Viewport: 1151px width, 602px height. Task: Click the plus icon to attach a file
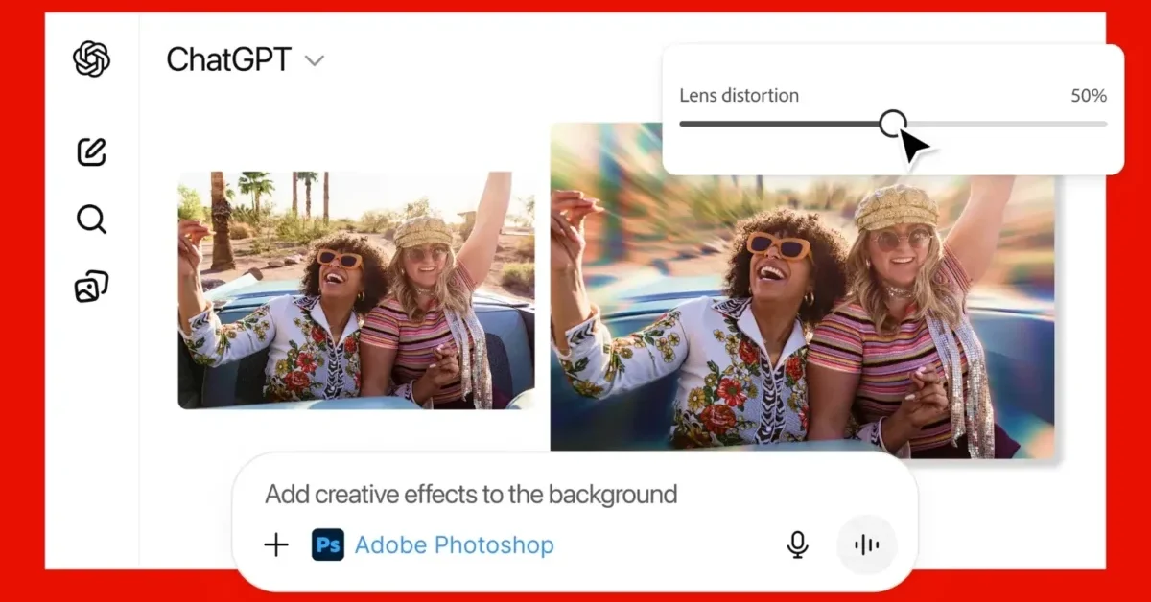(x=275, y=544)
